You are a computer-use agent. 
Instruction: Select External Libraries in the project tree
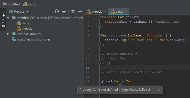29,34
